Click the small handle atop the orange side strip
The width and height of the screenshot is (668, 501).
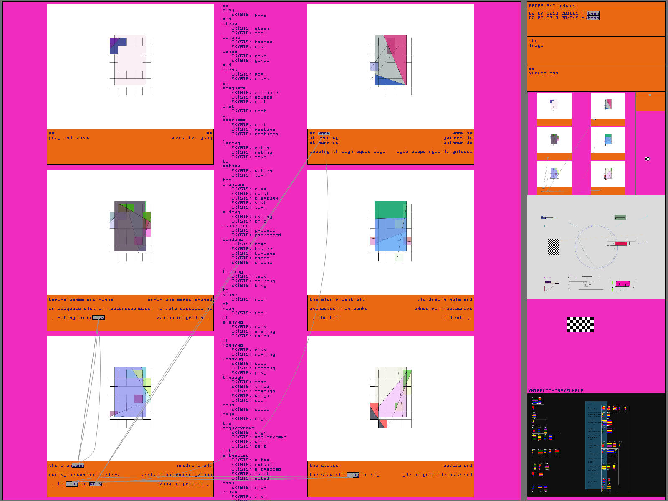tap(650, 95)
